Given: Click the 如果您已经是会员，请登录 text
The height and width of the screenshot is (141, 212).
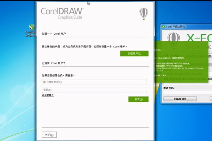Looking at the screenshot, I should (58, 75).
